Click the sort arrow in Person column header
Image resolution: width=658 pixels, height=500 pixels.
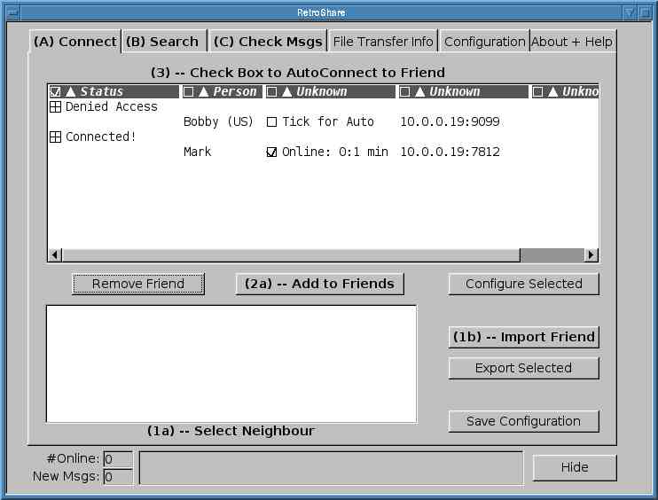(204, 92)
